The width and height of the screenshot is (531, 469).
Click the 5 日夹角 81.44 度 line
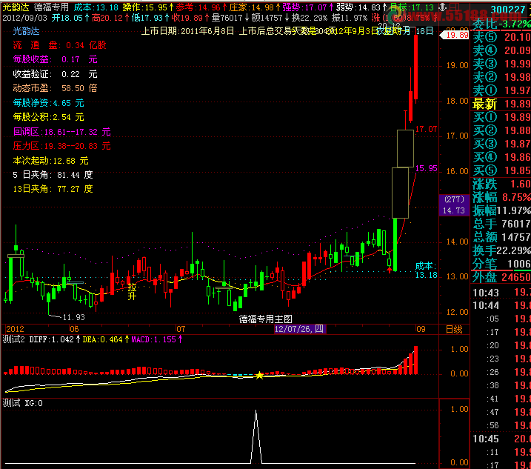[53, 175]
